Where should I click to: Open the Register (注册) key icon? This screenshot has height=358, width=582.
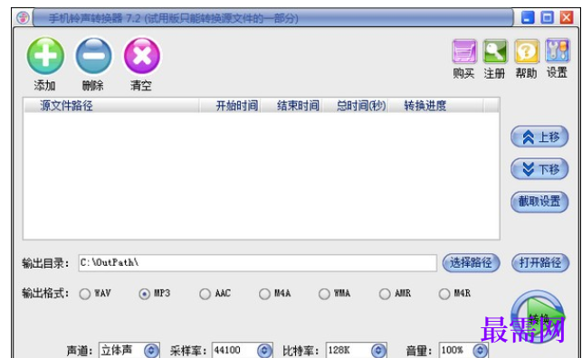click(x=495, y=52)
